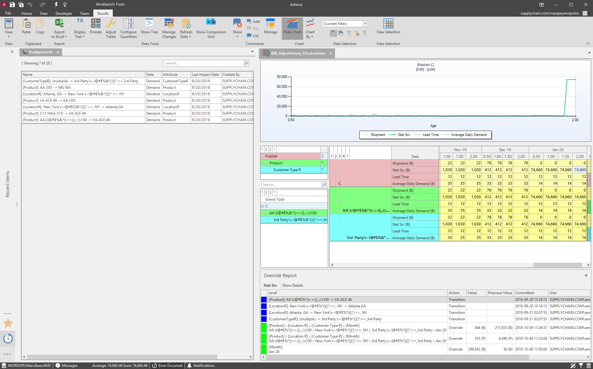The height and width of the screenshot is (369, 593).
Task: Open the View dropdown in the ribbon
Action: click(x=9, y=28)
